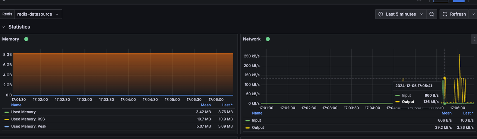This screenshot has height=139, width=477.
Task: Click the 666 B/s Input mean value
Action: click(x=445, y=120)
